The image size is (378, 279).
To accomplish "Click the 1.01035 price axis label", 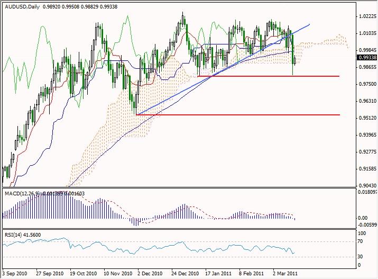I will click(367, 33).
